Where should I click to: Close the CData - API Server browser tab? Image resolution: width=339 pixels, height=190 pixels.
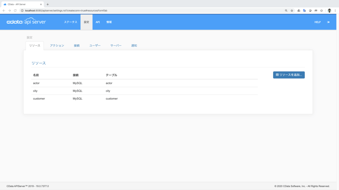(41, 4)
